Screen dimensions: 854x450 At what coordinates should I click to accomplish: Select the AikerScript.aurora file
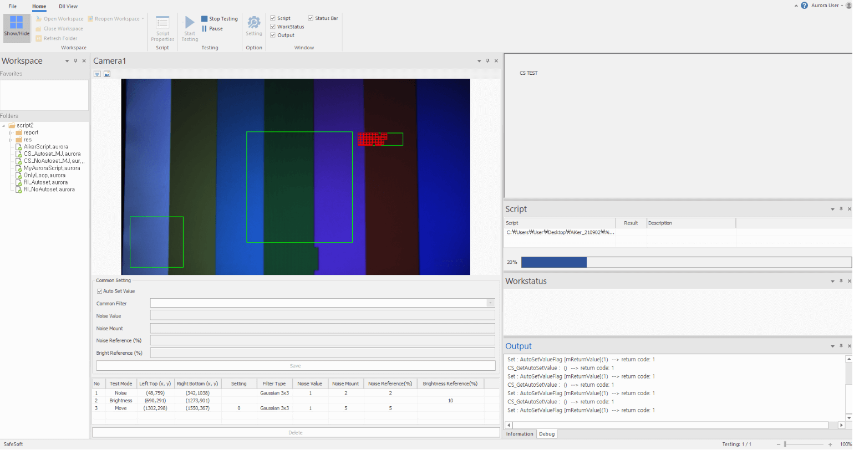(x=46, y=146)
